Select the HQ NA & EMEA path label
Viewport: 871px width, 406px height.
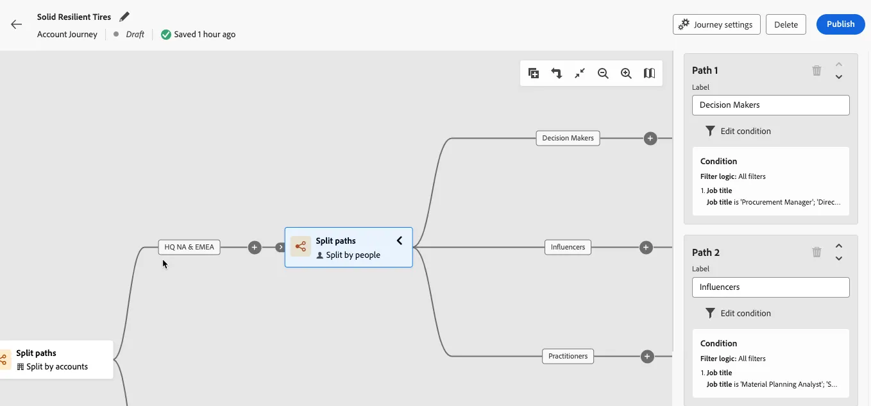point(189,247)
